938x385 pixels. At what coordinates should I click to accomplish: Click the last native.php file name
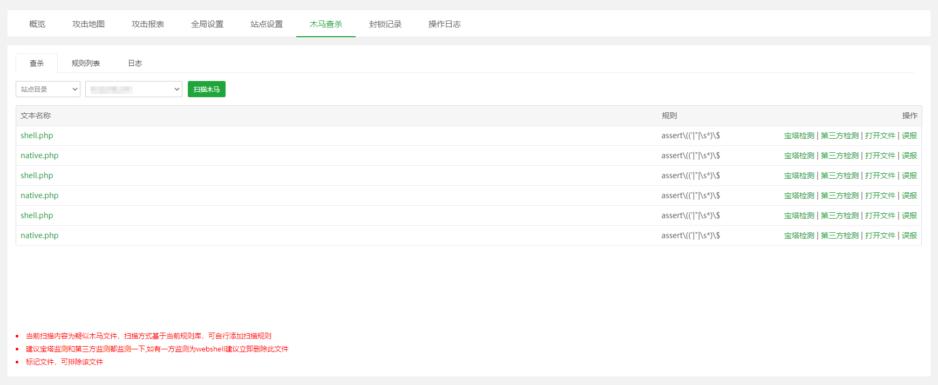coord(39,235)
